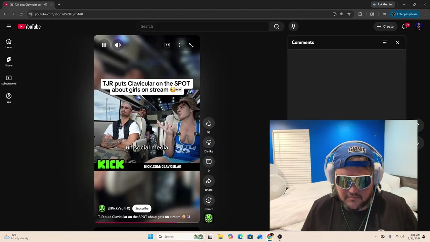Install app icon in address bar
Screen dimensions: 430x242
[x=334, y=14]
